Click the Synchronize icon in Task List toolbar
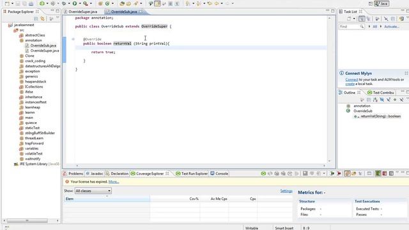 point(401,19)
